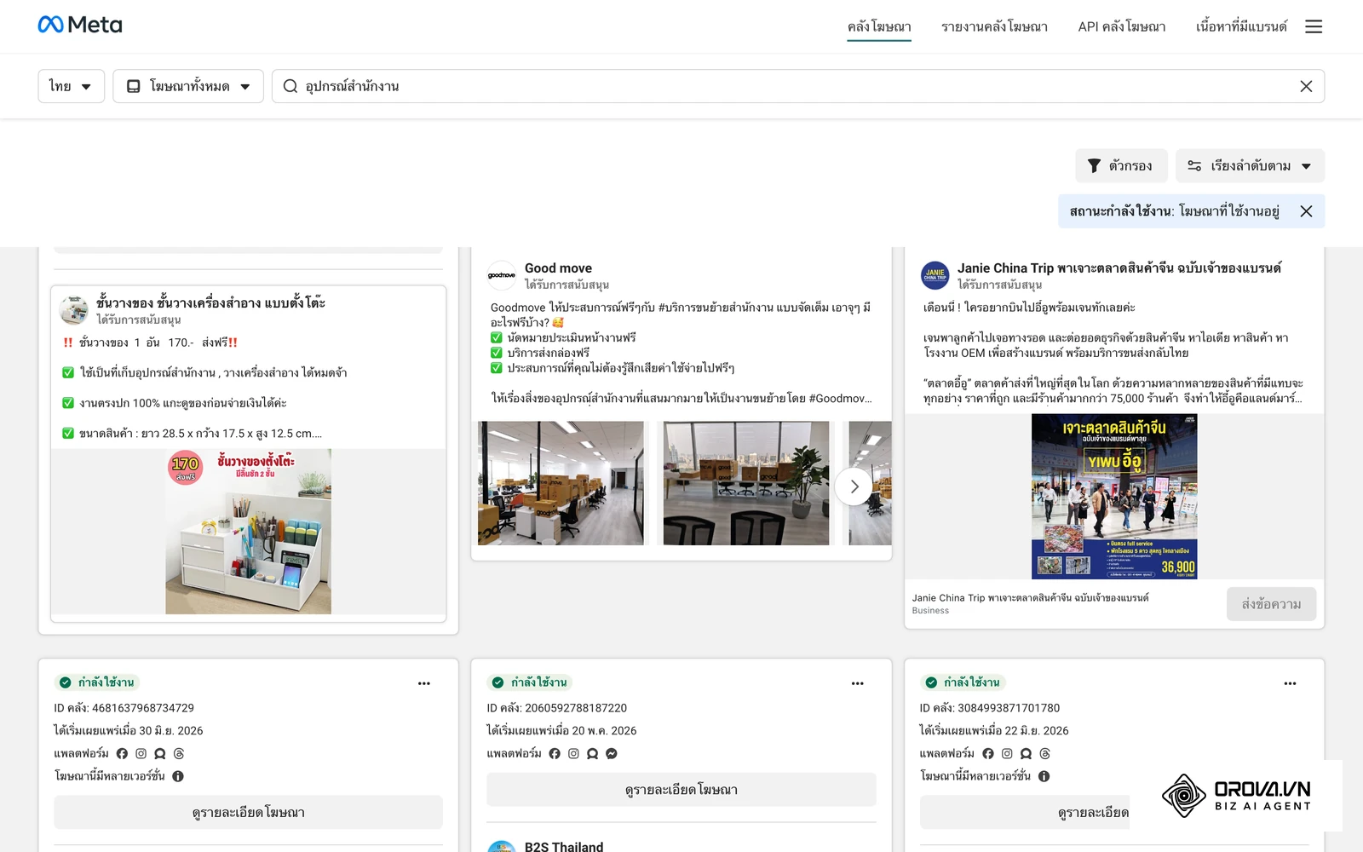Open the โฆษณาทั้งหมด category dropdown
1363x852 pixels.
[x=188, y=86]
